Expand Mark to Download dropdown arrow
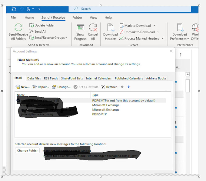Image resolution: width=206 pixels, height=181 pixels. coord(154,26)
